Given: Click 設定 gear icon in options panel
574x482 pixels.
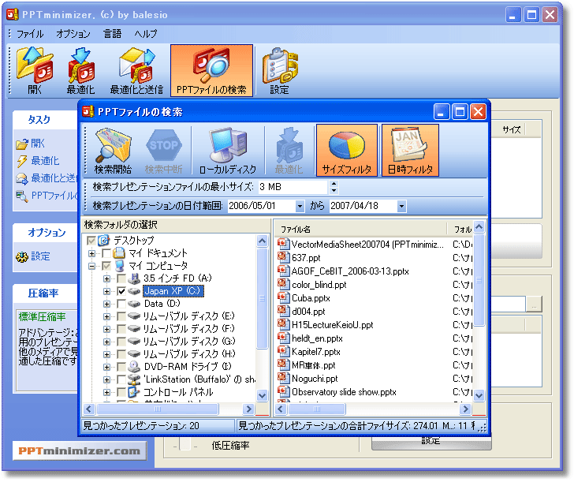Looking at the screenshot, I should 22,256.
